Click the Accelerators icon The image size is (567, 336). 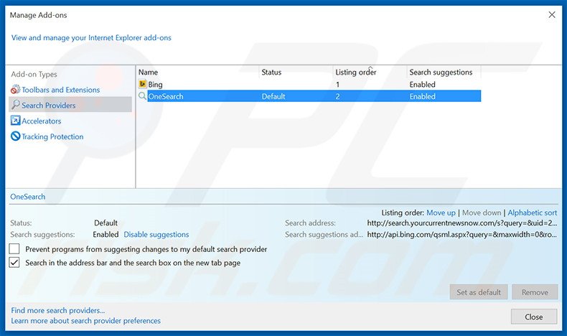pyautogui.click(x=15, y=121)
